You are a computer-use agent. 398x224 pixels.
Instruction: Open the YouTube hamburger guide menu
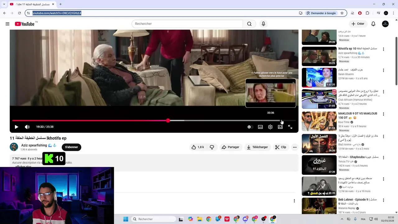click(7, 24)
